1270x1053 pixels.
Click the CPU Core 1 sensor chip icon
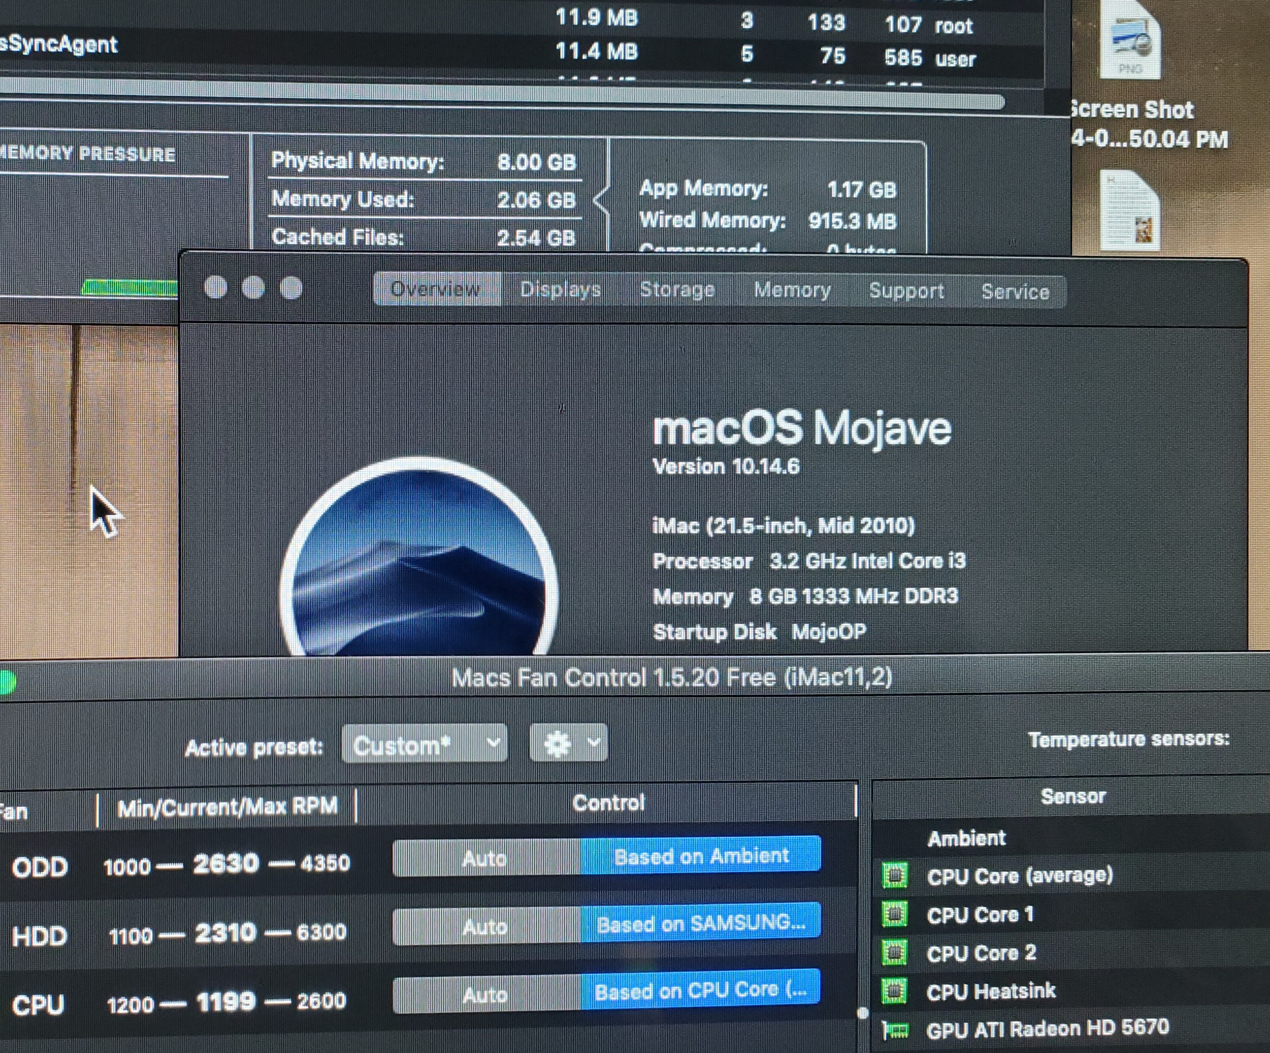click(894, 914)
